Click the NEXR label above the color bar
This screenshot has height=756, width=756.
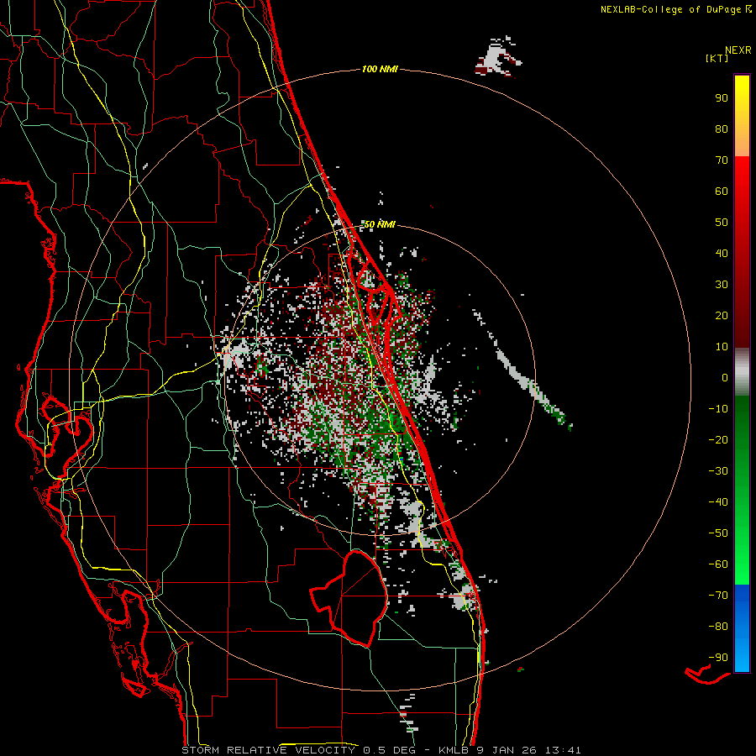coord(738,50)
